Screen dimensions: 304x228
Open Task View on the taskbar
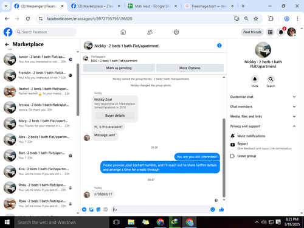point(116,222)
